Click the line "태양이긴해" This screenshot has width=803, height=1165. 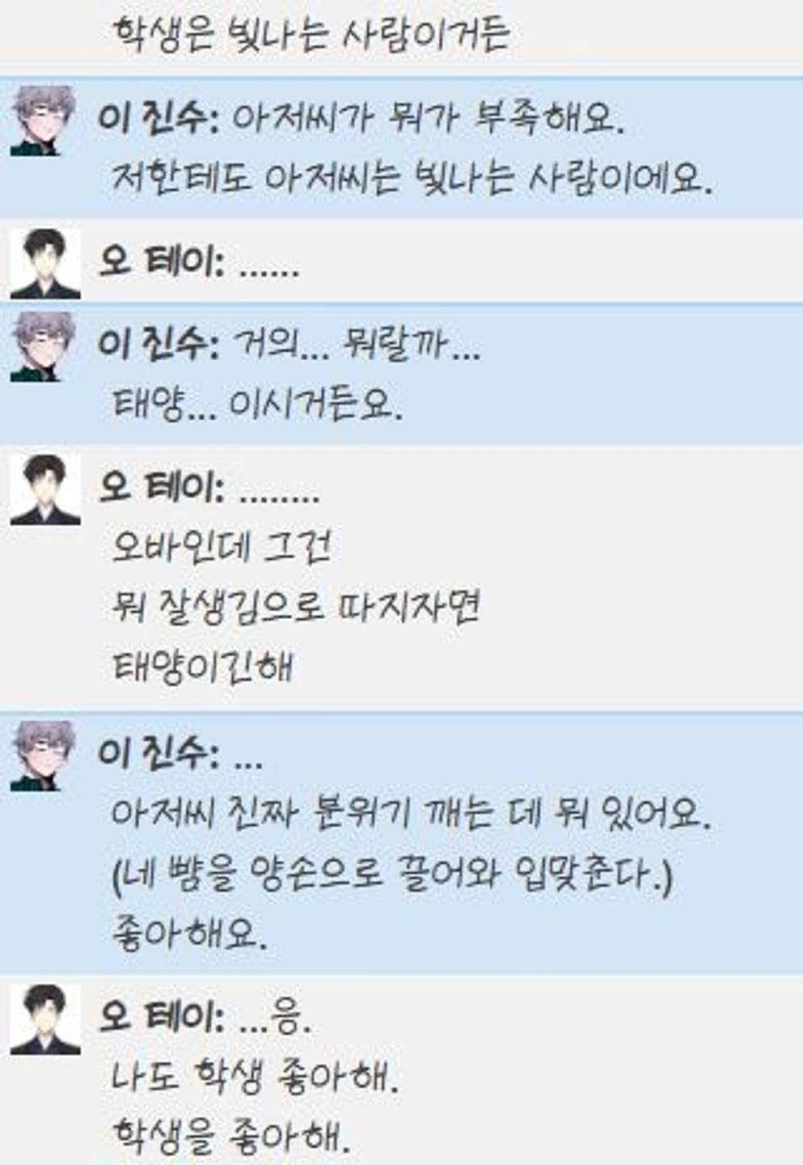[x=202, y=667]
